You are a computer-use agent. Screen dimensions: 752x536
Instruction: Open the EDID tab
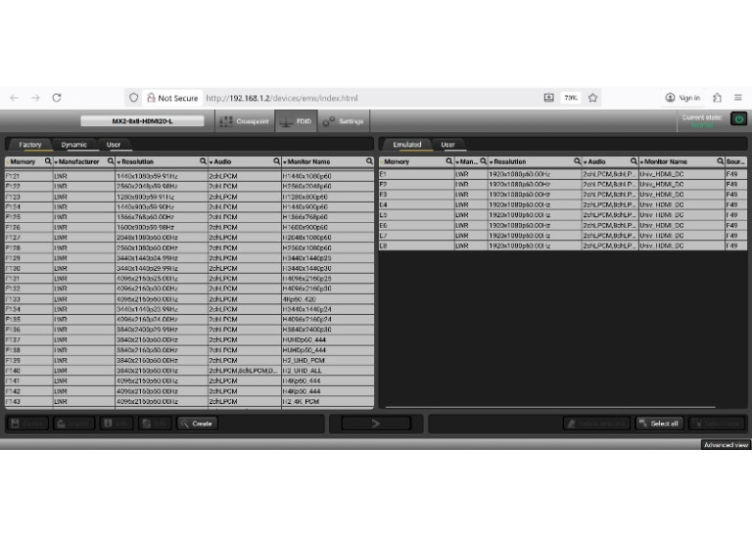tap(296, 121)
